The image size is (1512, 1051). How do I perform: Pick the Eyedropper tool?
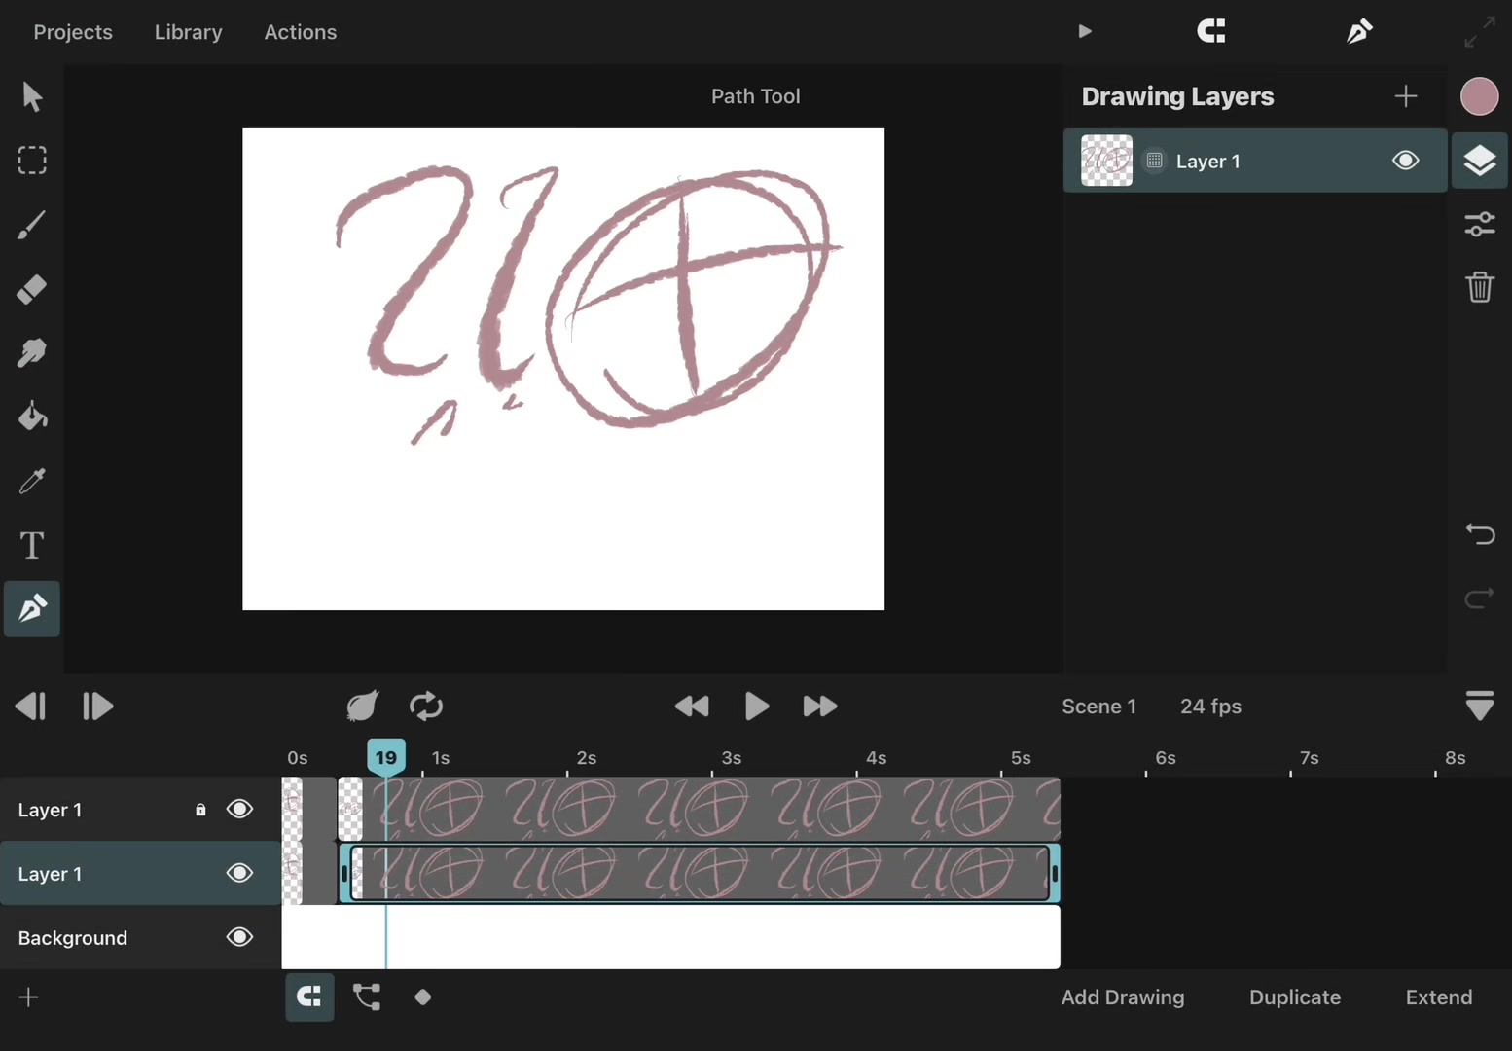(x=31, y=481)
